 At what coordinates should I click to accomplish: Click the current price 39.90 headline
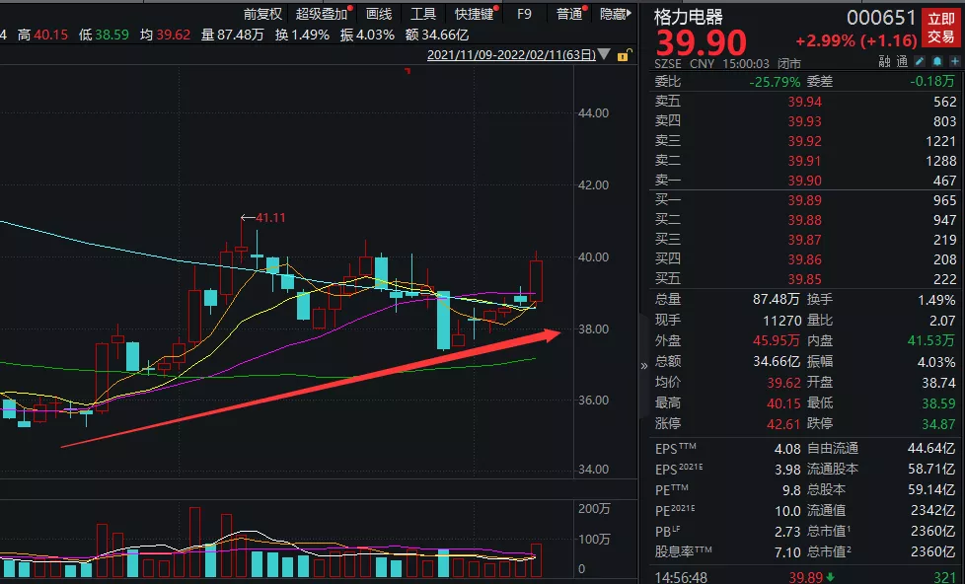coord(701,42)
